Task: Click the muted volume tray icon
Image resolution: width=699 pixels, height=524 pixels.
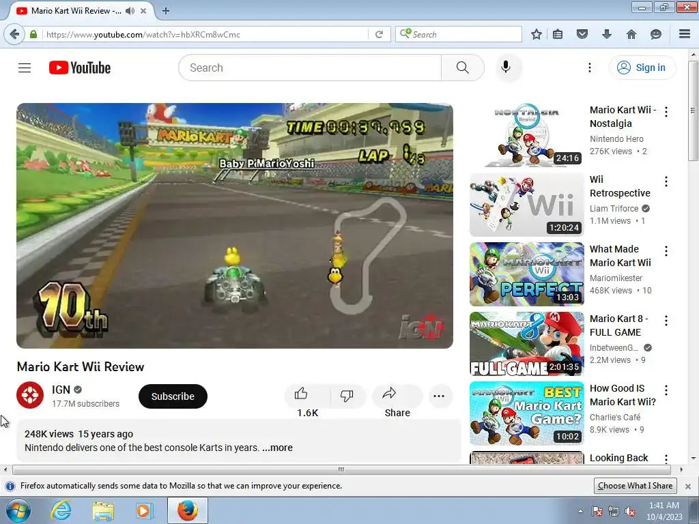Action: click(630, 511)
